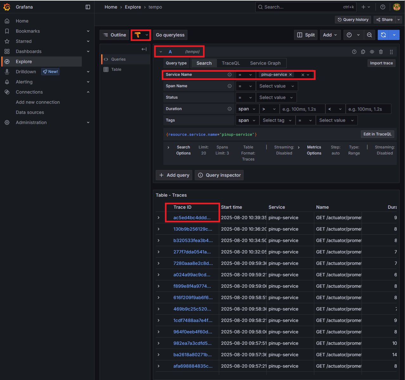Image resolution: width=405 pixels, height=380 pixels.
Task: Open the help question mark icon
Action: (x=383, y=7)
